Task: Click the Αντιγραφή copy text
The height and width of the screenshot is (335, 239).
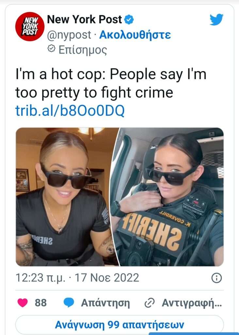Action: click(x=192, y=303)
